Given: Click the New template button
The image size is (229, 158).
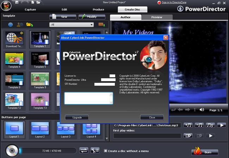Looking at the screenshot, I should tap(63, 17).
